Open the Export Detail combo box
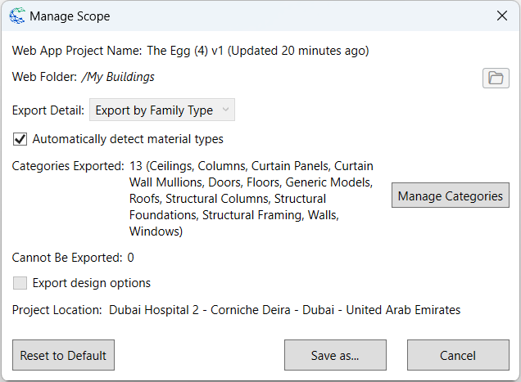 [162, 110]
